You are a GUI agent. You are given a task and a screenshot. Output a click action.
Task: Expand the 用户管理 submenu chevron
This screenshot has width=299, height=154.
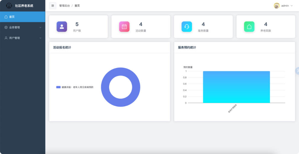coord(40,38)
